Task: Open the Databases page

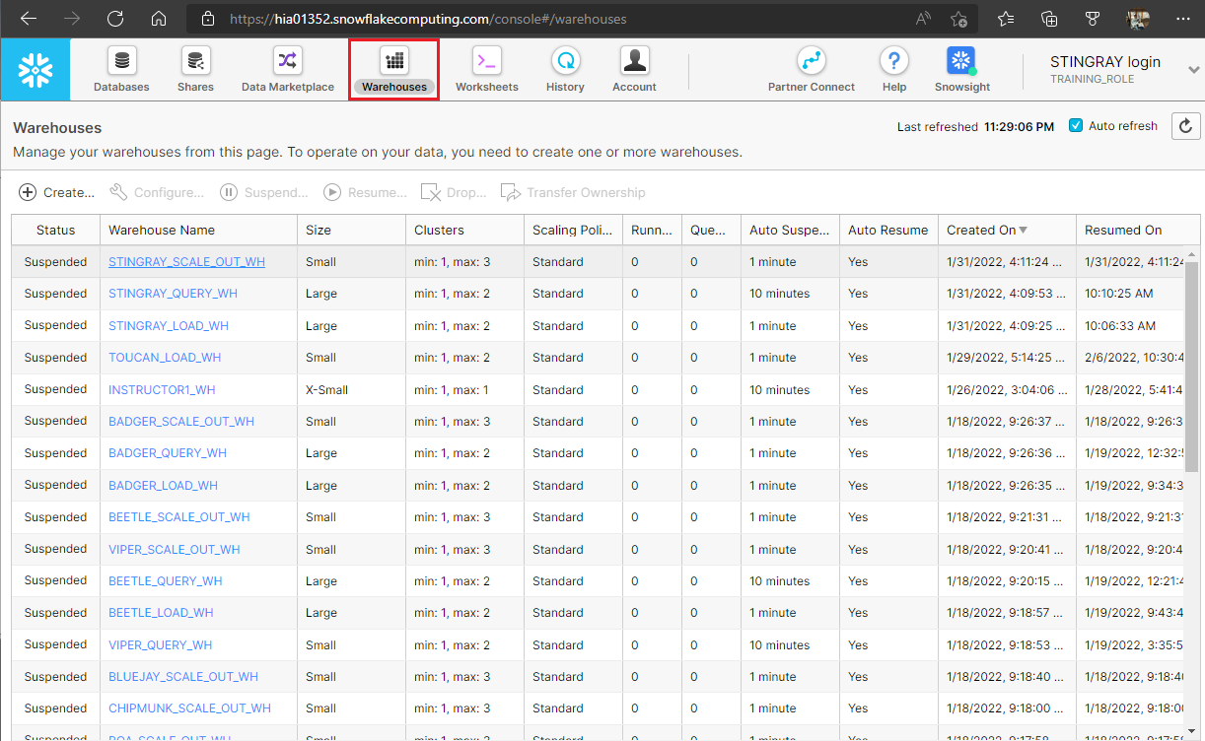Action: coord(121,71)
